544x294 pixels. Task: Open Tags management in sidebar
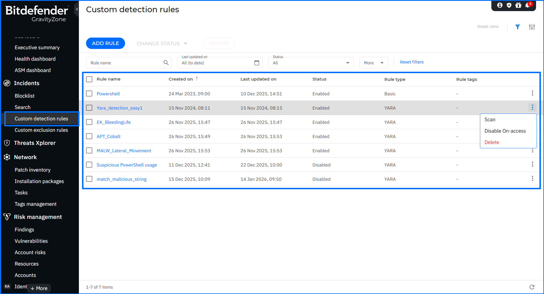pyautogui.click(x=36, y=204)
